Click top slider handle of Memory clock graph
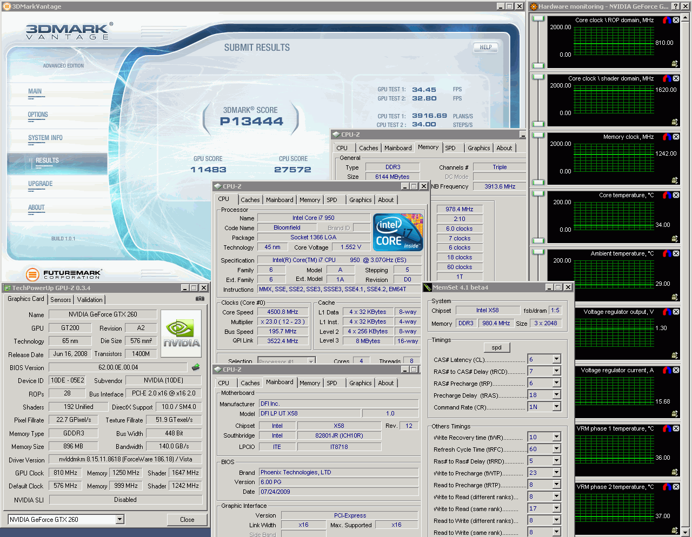The height and width of the screenshot is (537, 692). pos(538,136)
